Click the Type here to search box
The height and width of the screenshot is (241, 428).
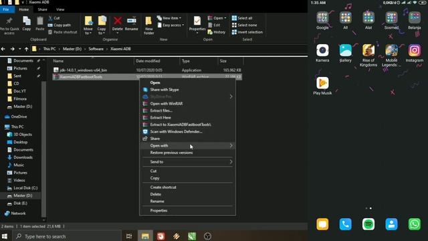coord(67,236)
